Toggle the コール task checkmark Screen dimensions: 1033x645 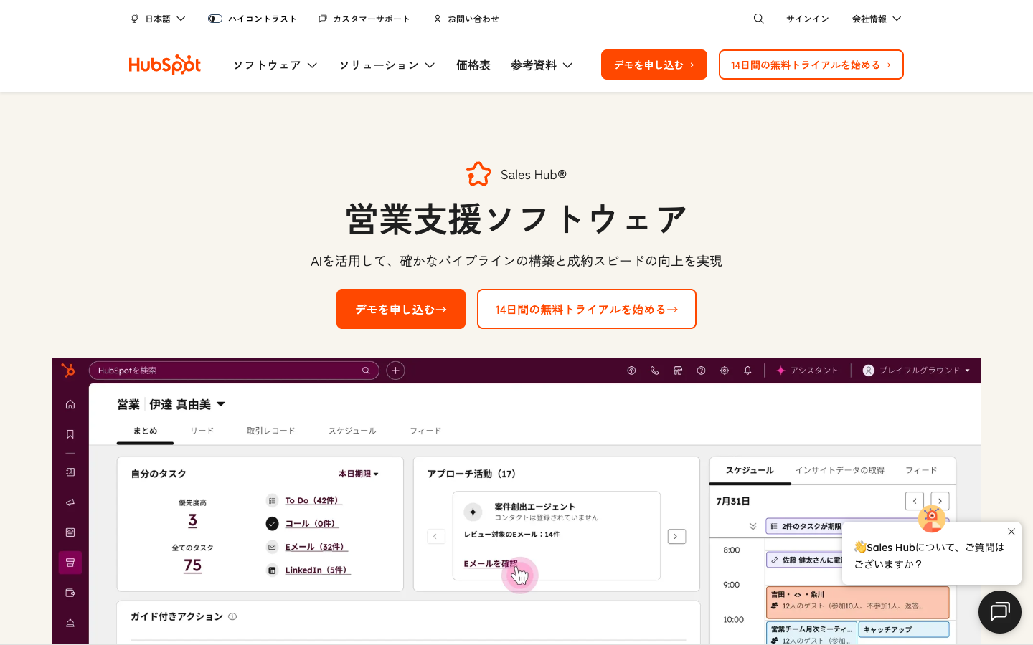272,524
